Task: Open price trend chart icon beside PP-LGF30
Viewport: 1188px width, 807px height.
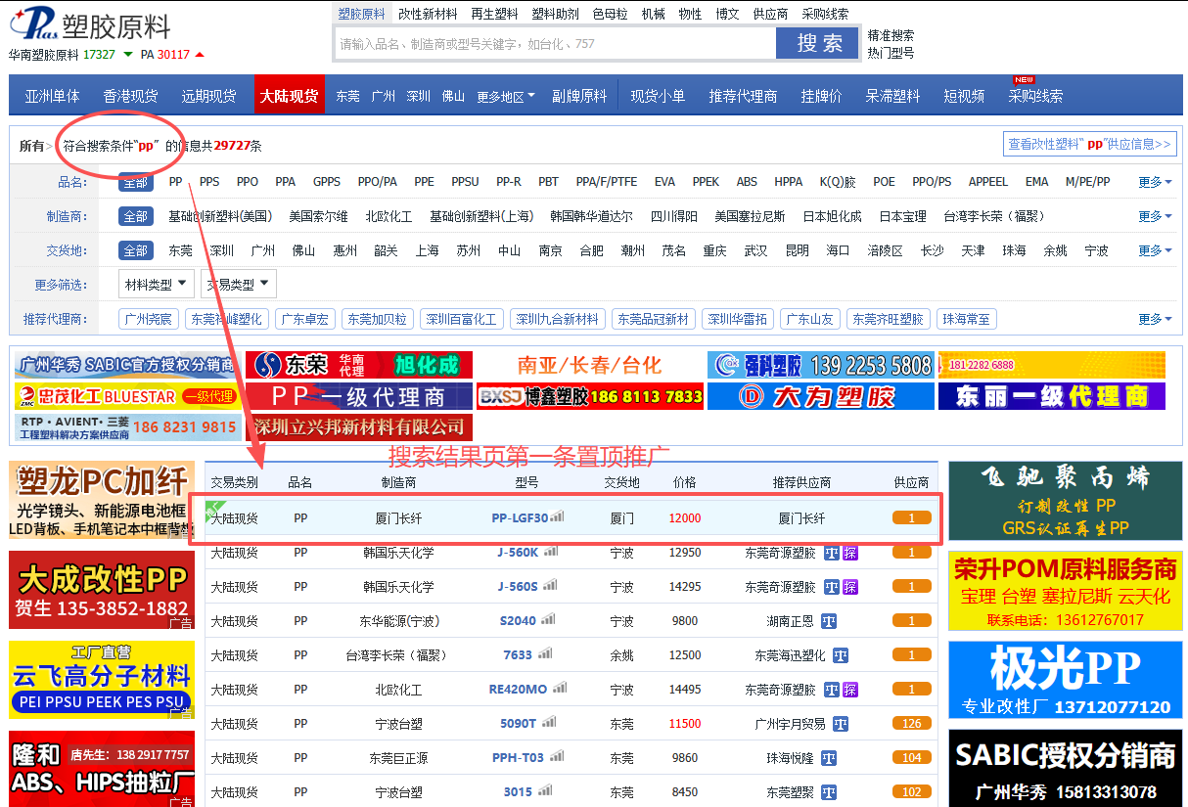Action: [x=557, y=516]
